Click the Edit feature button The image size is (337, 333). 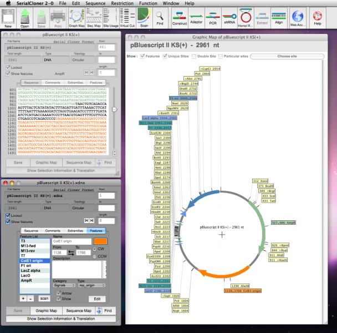pos(97,299)
